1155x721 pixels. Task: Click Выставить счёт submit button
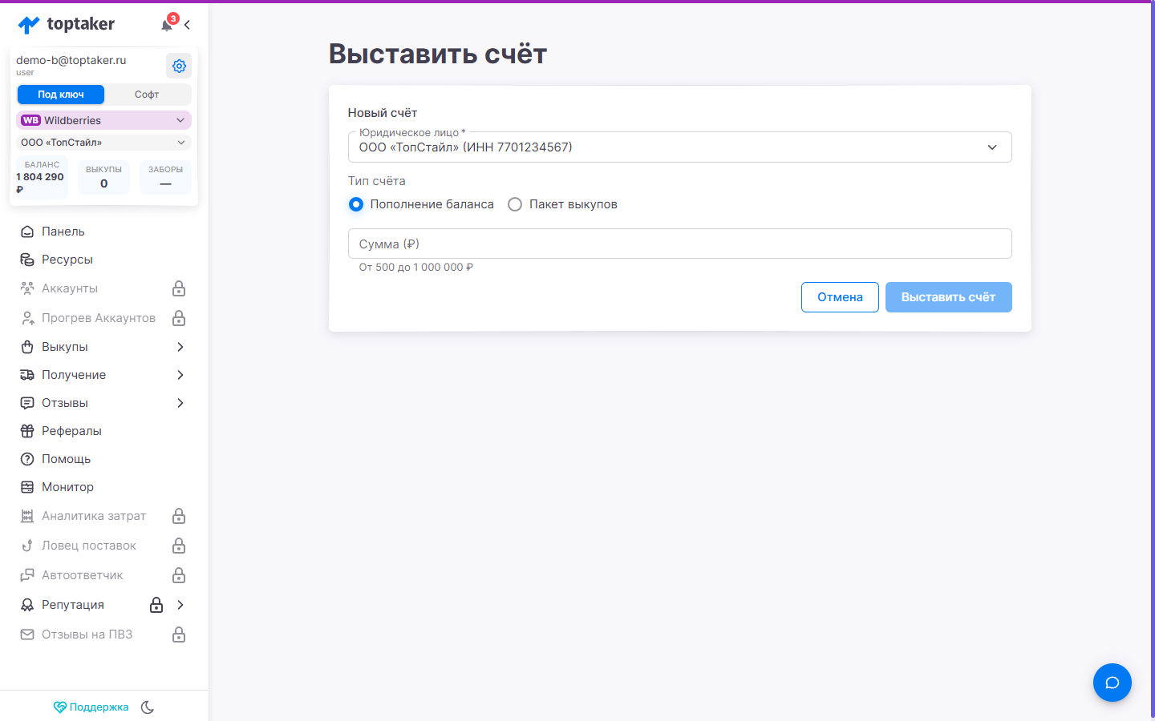point(948,297)
